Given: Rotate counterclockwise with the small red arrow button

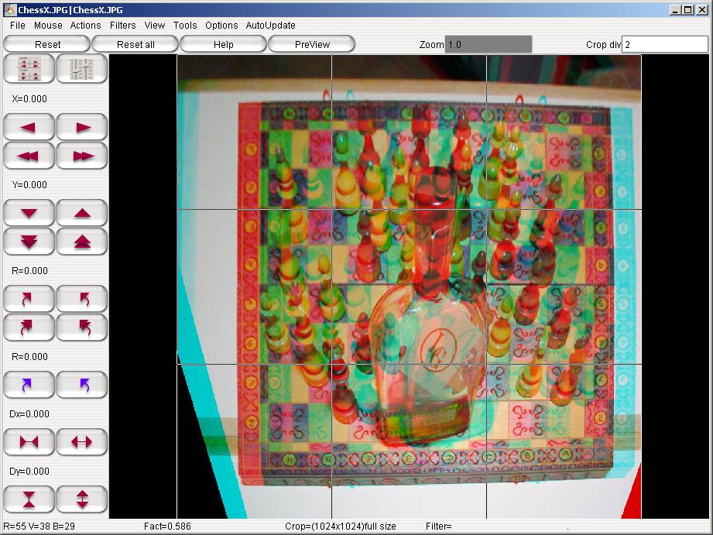Looking at the screenshot, I should tap(82, 299).
